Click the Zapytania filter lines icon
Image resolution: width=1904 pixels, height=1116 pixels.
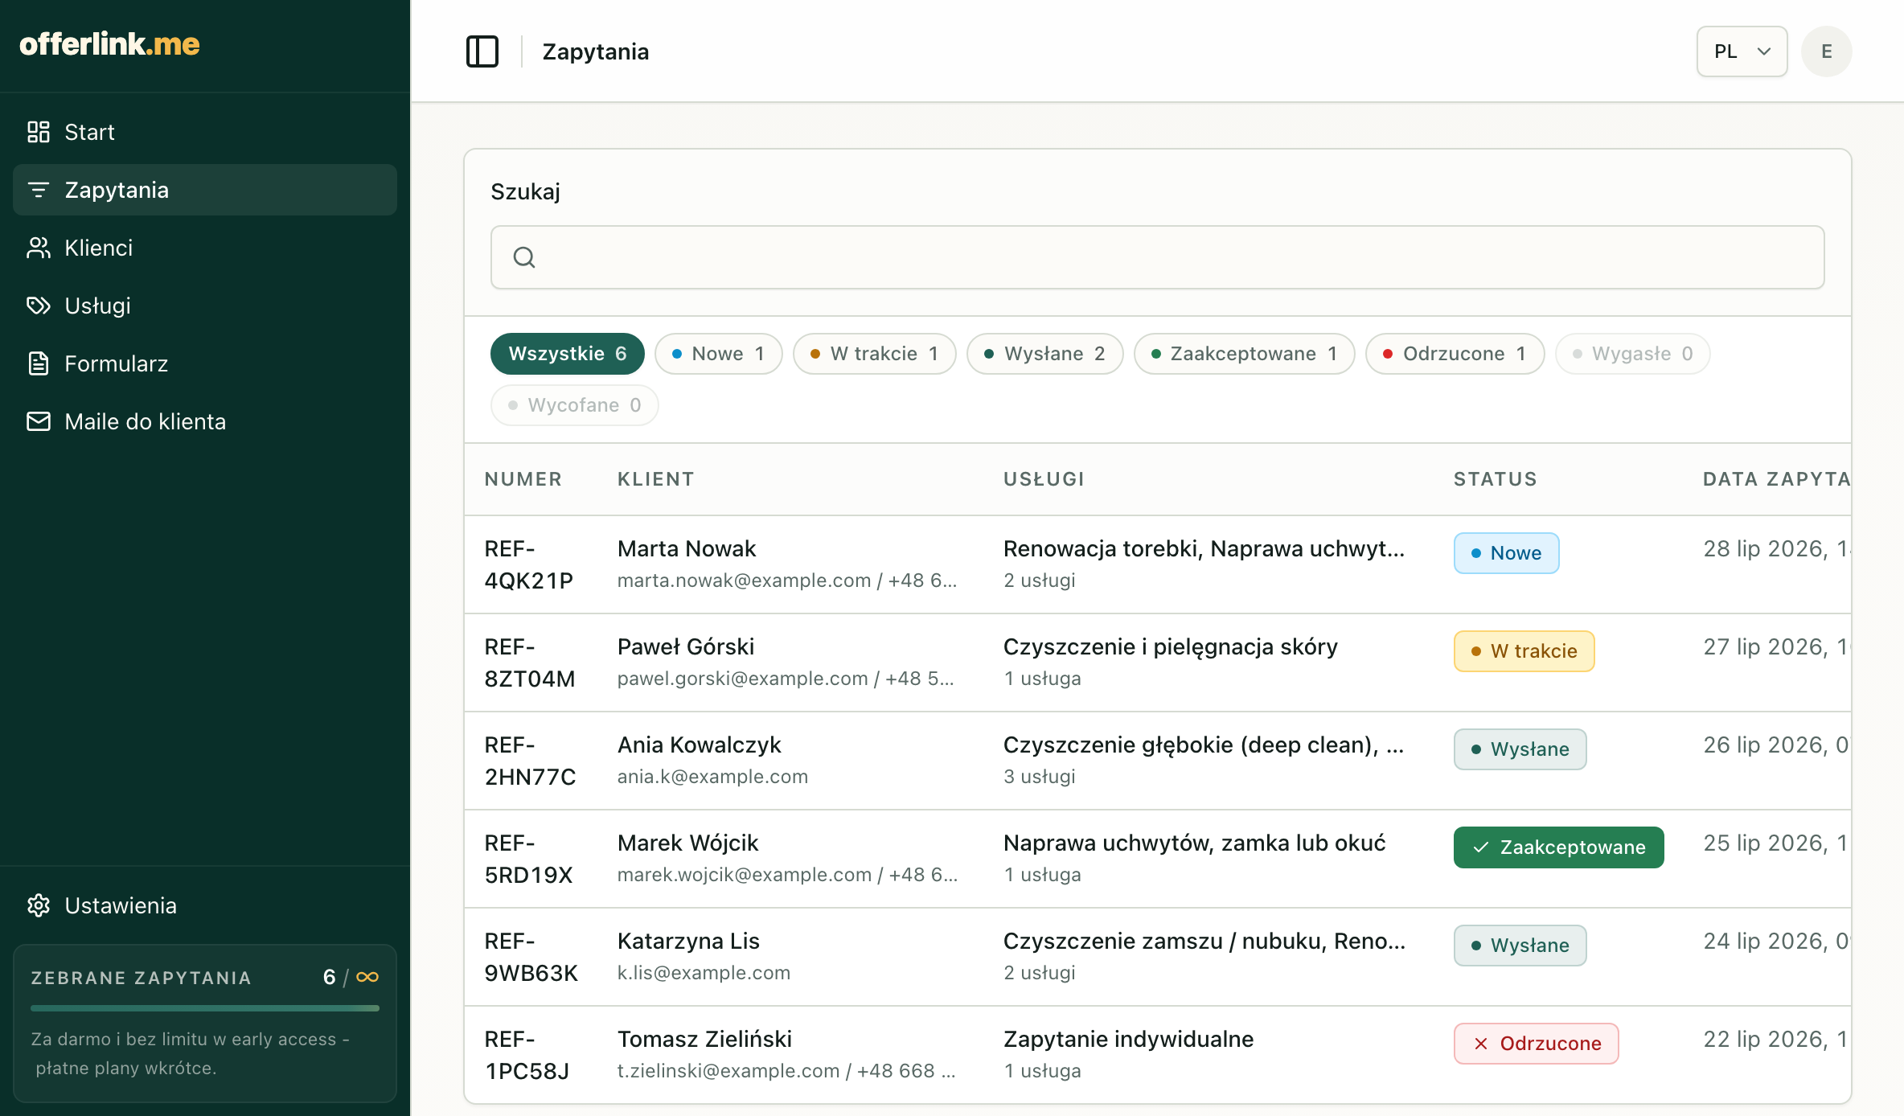(39, 190)
